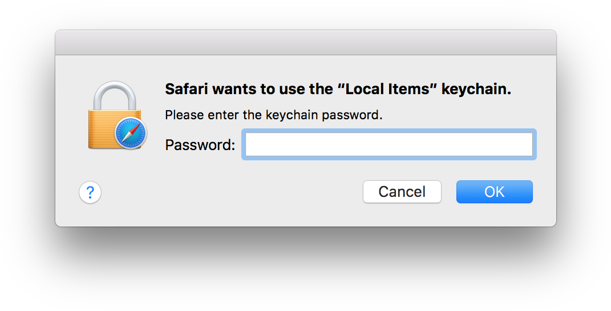Click the word "wants" in the bold heading
The width and height of the screenshot is (611, 311).
click(234, 89)
